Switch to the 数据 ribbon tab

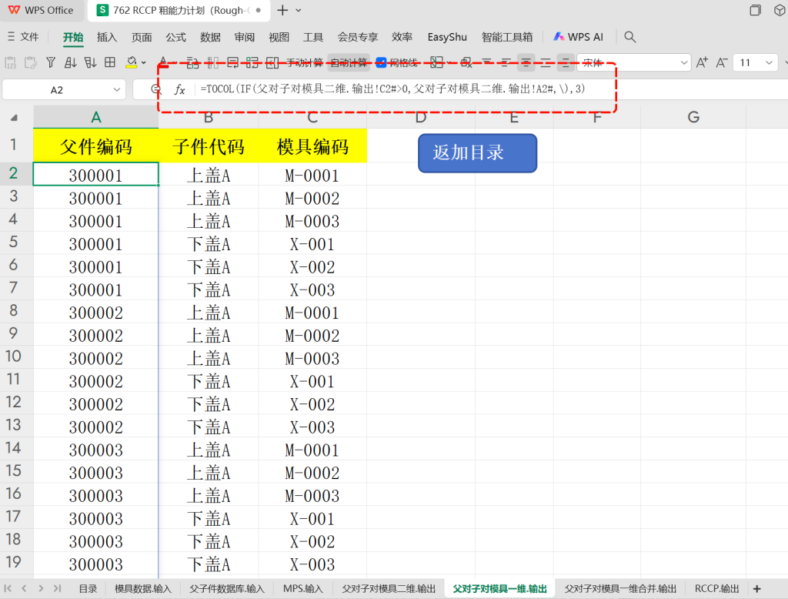(210, 37)
